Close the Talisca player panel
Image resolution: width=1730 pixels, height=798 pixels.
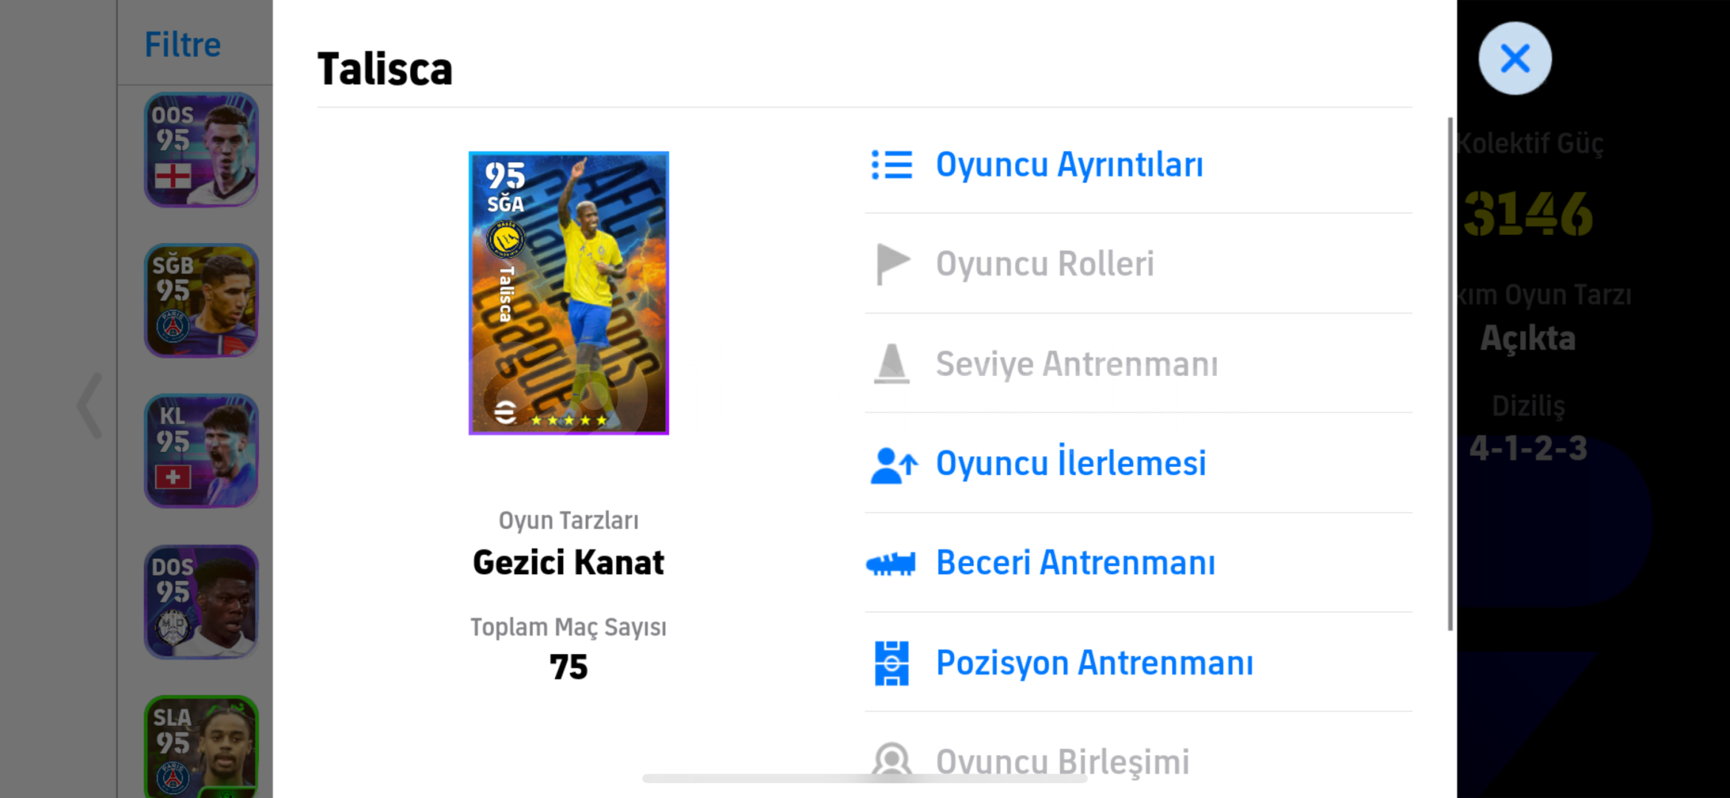(1514, 58)
